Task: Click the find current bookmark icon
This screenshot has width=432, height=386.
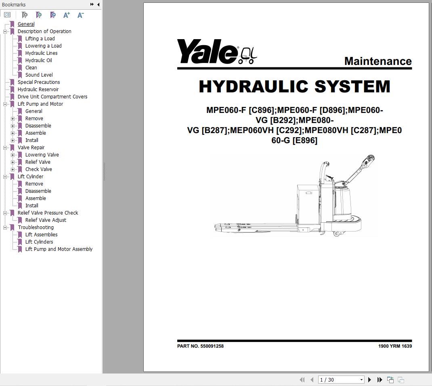Action: (x=53, y=15)
